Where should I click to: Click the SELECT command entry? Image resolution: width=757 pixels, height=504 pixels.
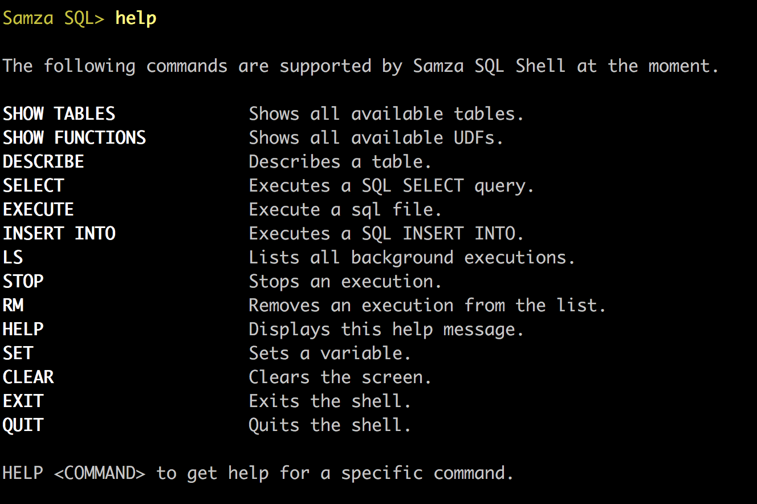(33, 186)
